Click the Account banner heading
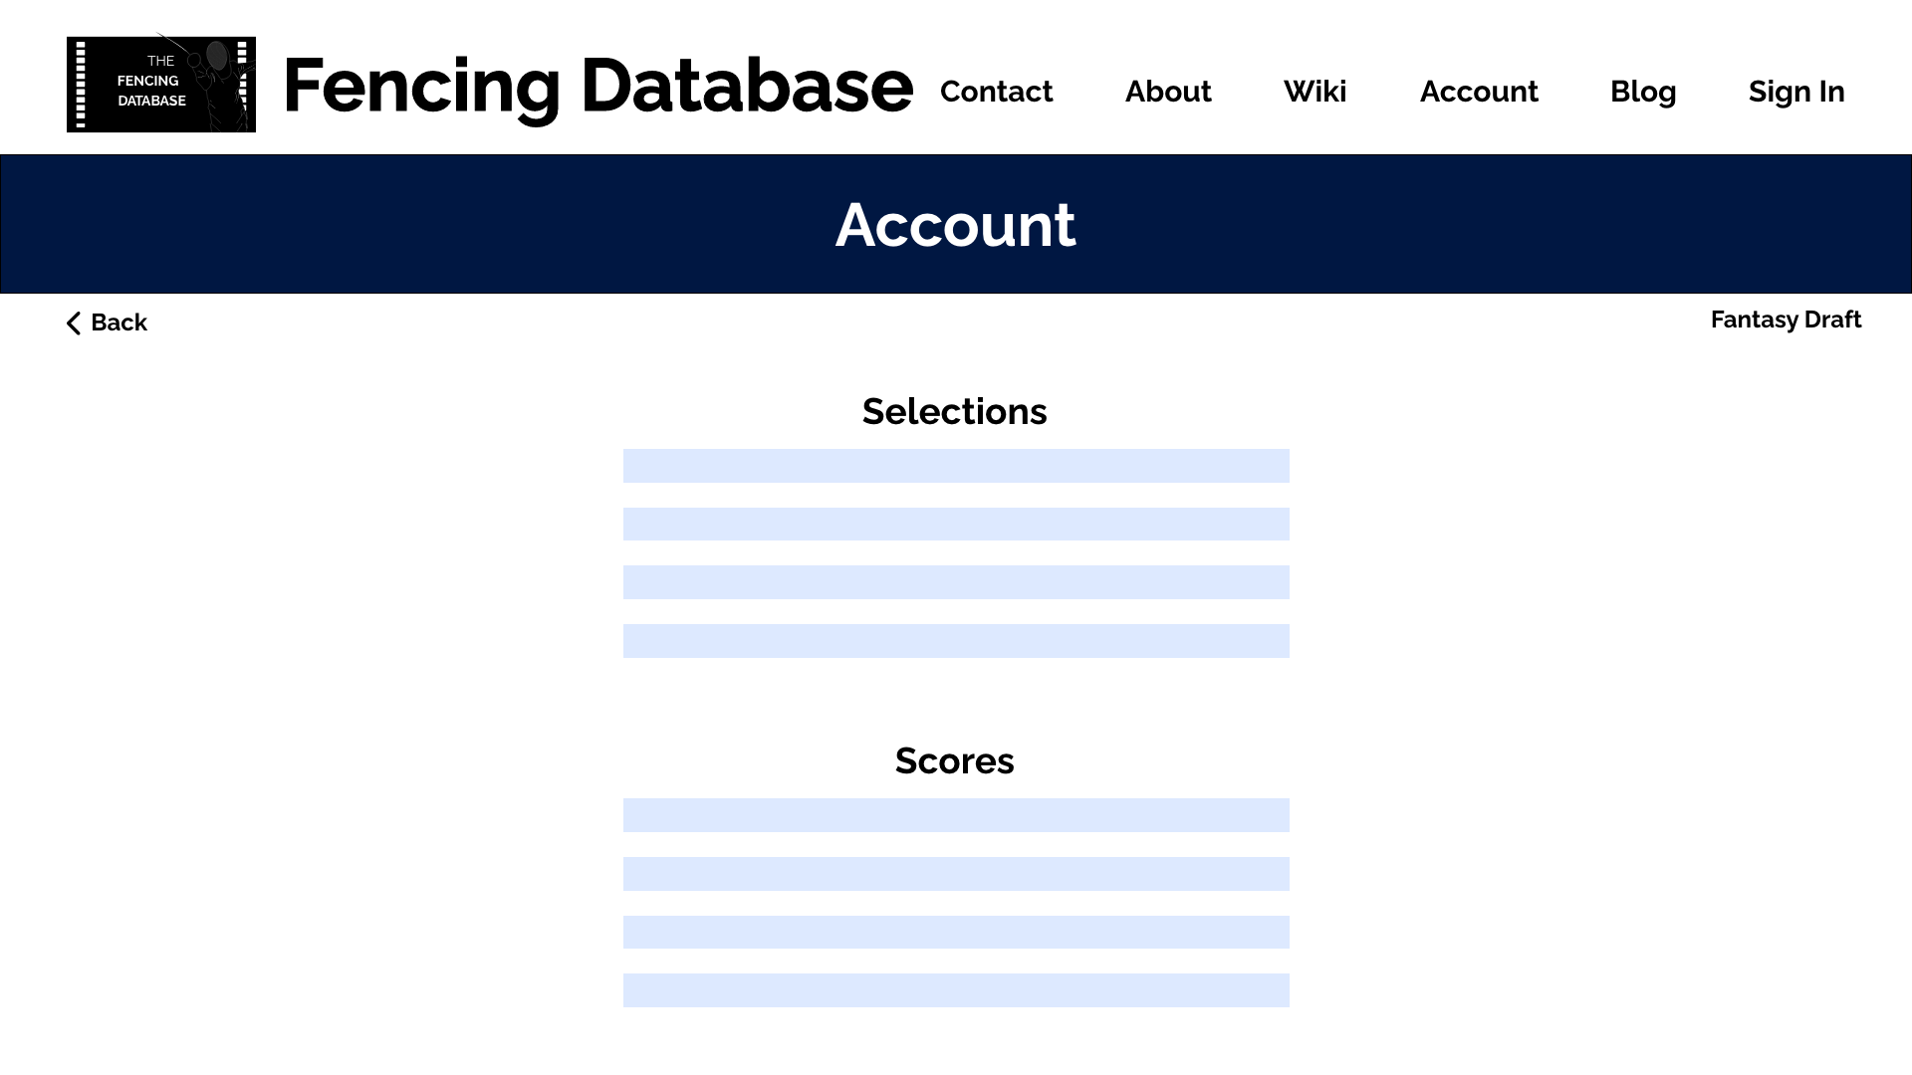 [x=955, y=225]
